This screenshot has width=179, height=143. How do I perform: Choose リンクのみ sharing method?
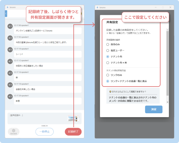coord(108,75)
